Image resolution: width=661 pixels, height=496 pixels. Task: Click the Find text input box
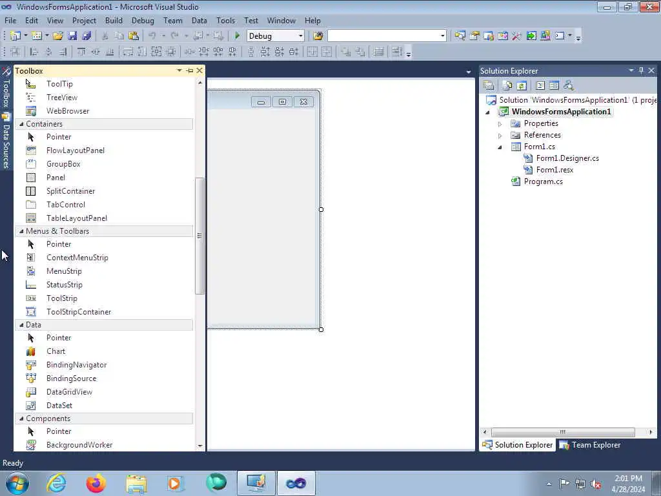coord(383,36)
